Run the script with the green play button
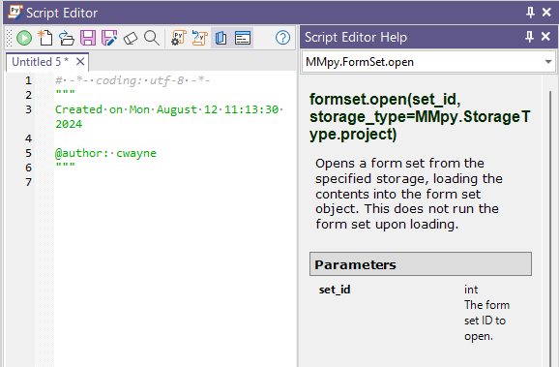 (24, 38)
